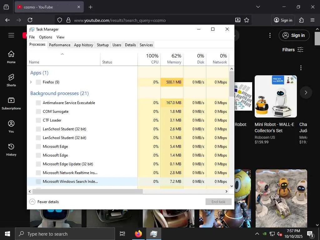
Task: Click the muted volume tray icon
Action: (279, 234)
